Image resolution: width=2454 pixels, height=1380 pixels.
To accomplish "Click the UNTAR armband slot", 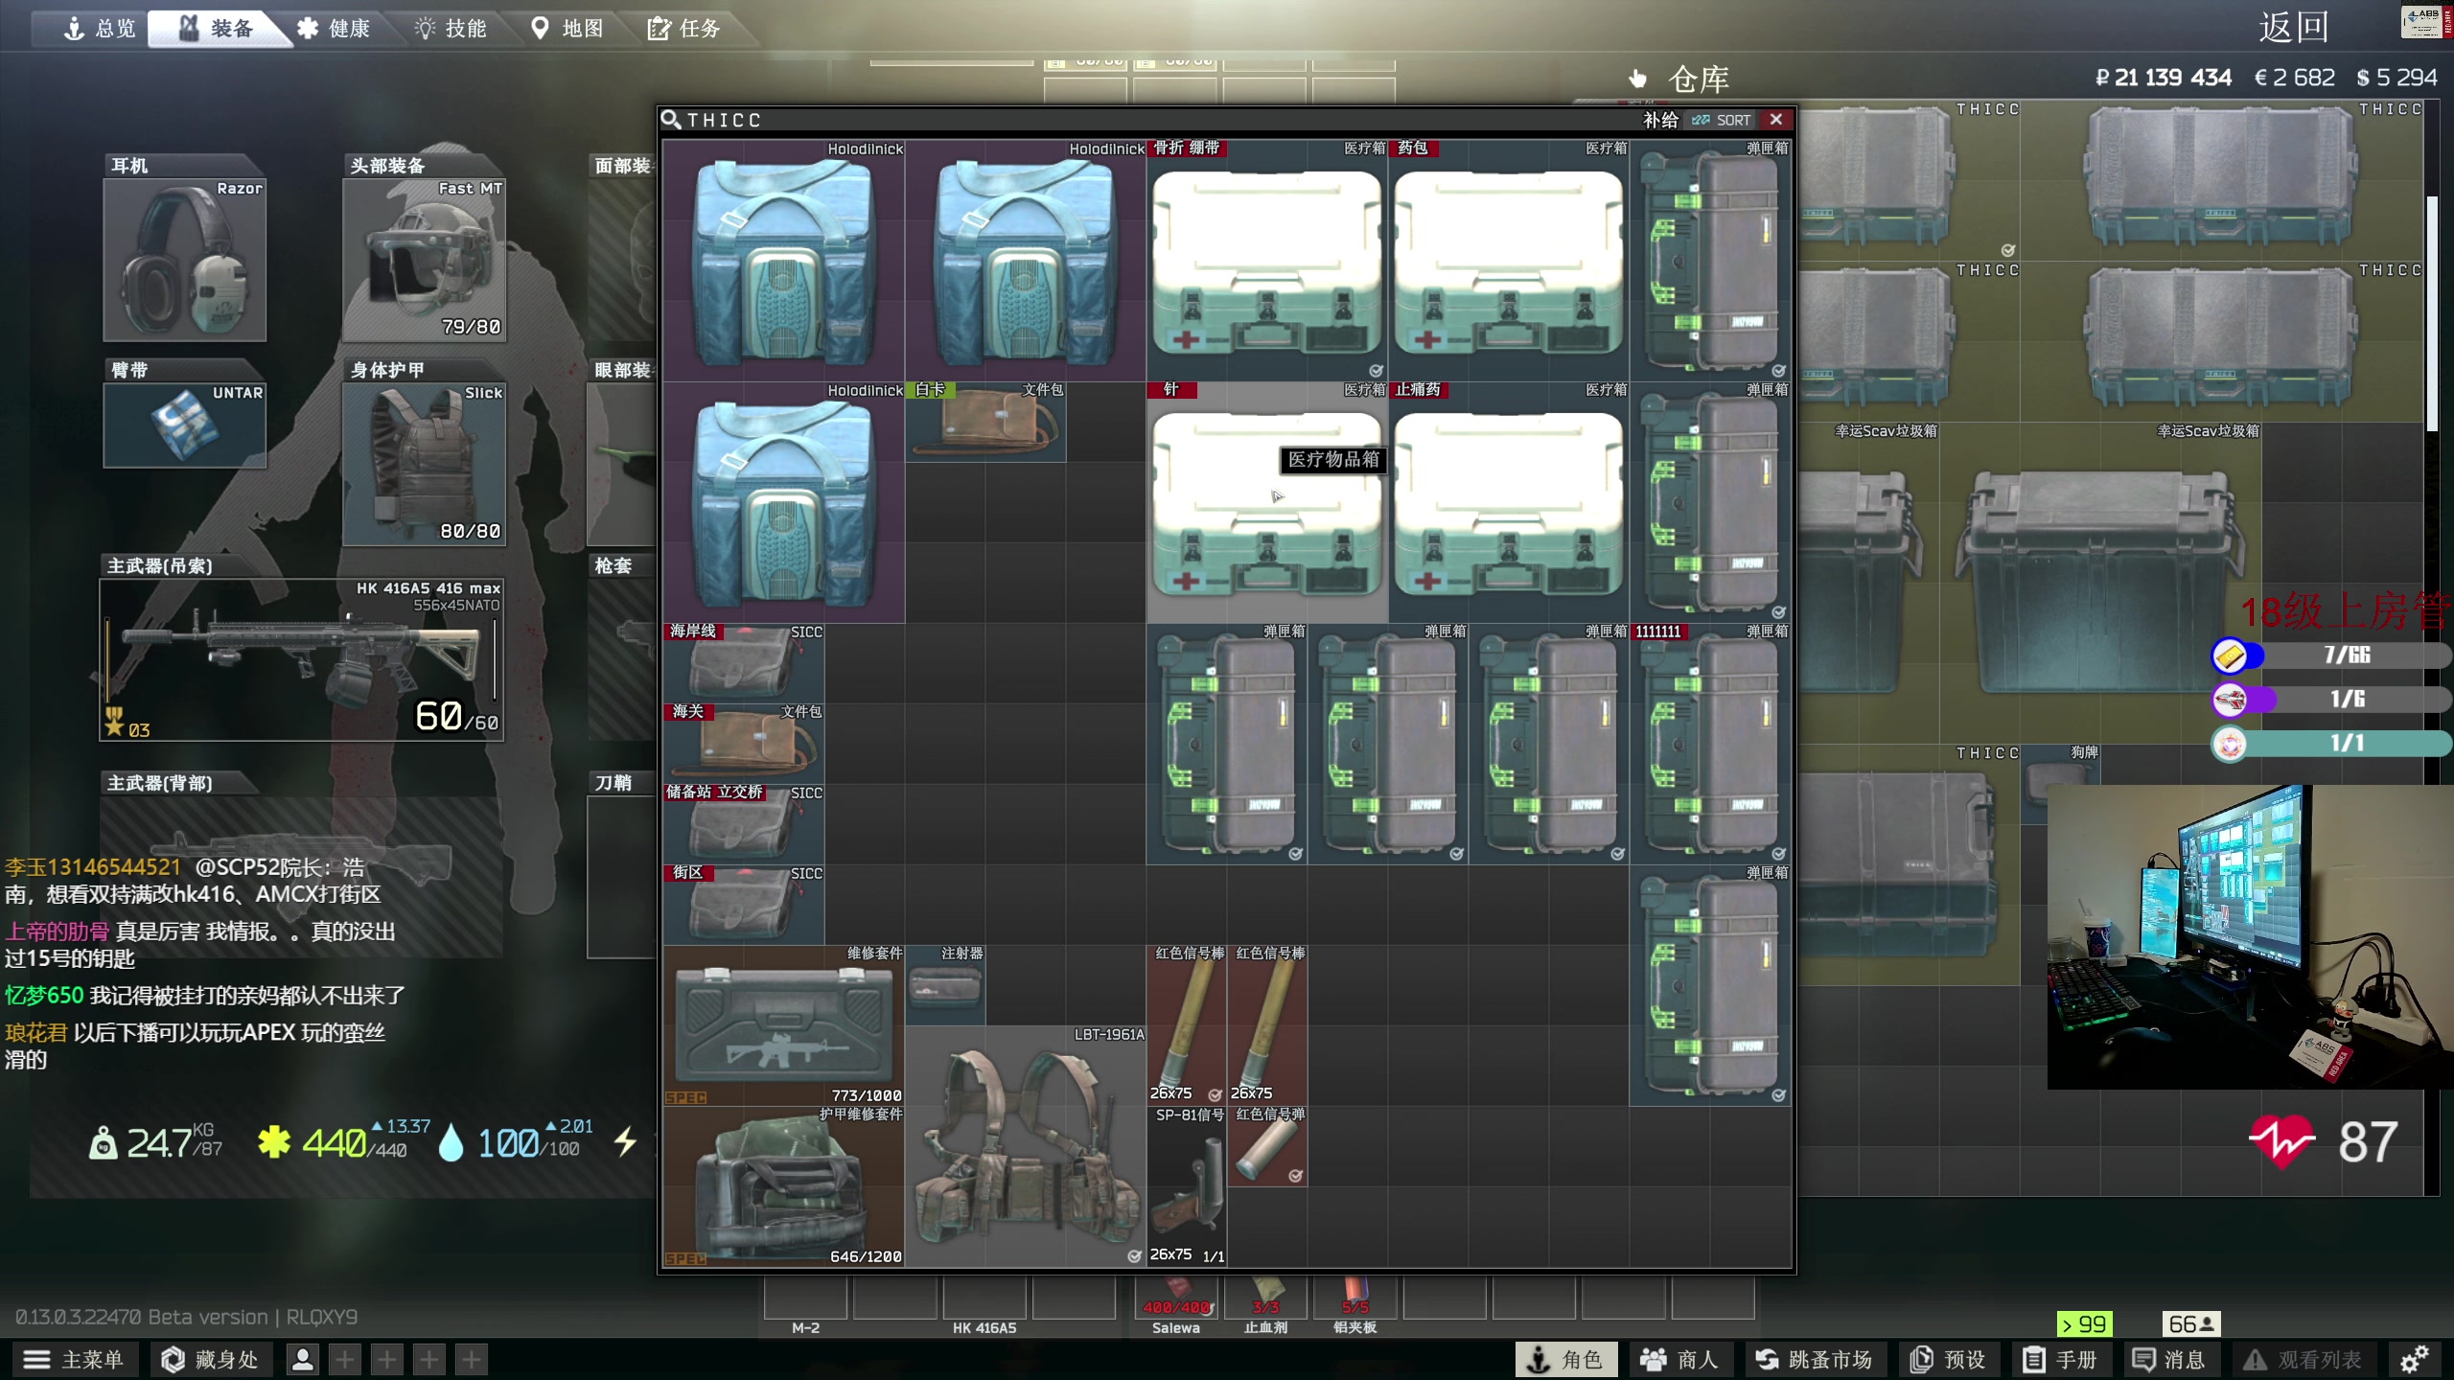I will [x=184, y=425].
